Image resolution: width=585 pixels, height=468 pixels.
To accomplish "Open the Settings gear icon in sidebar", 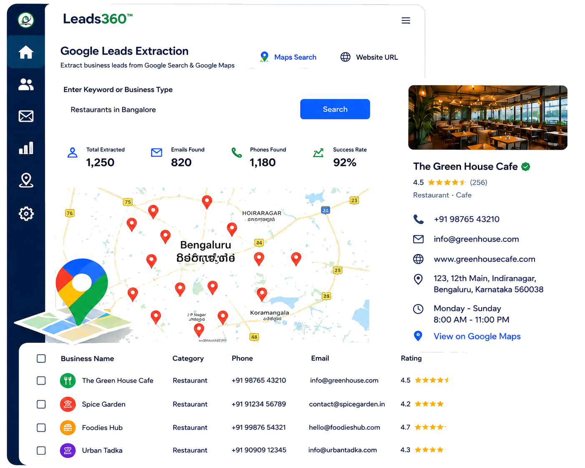I will (x=26, y=214).
